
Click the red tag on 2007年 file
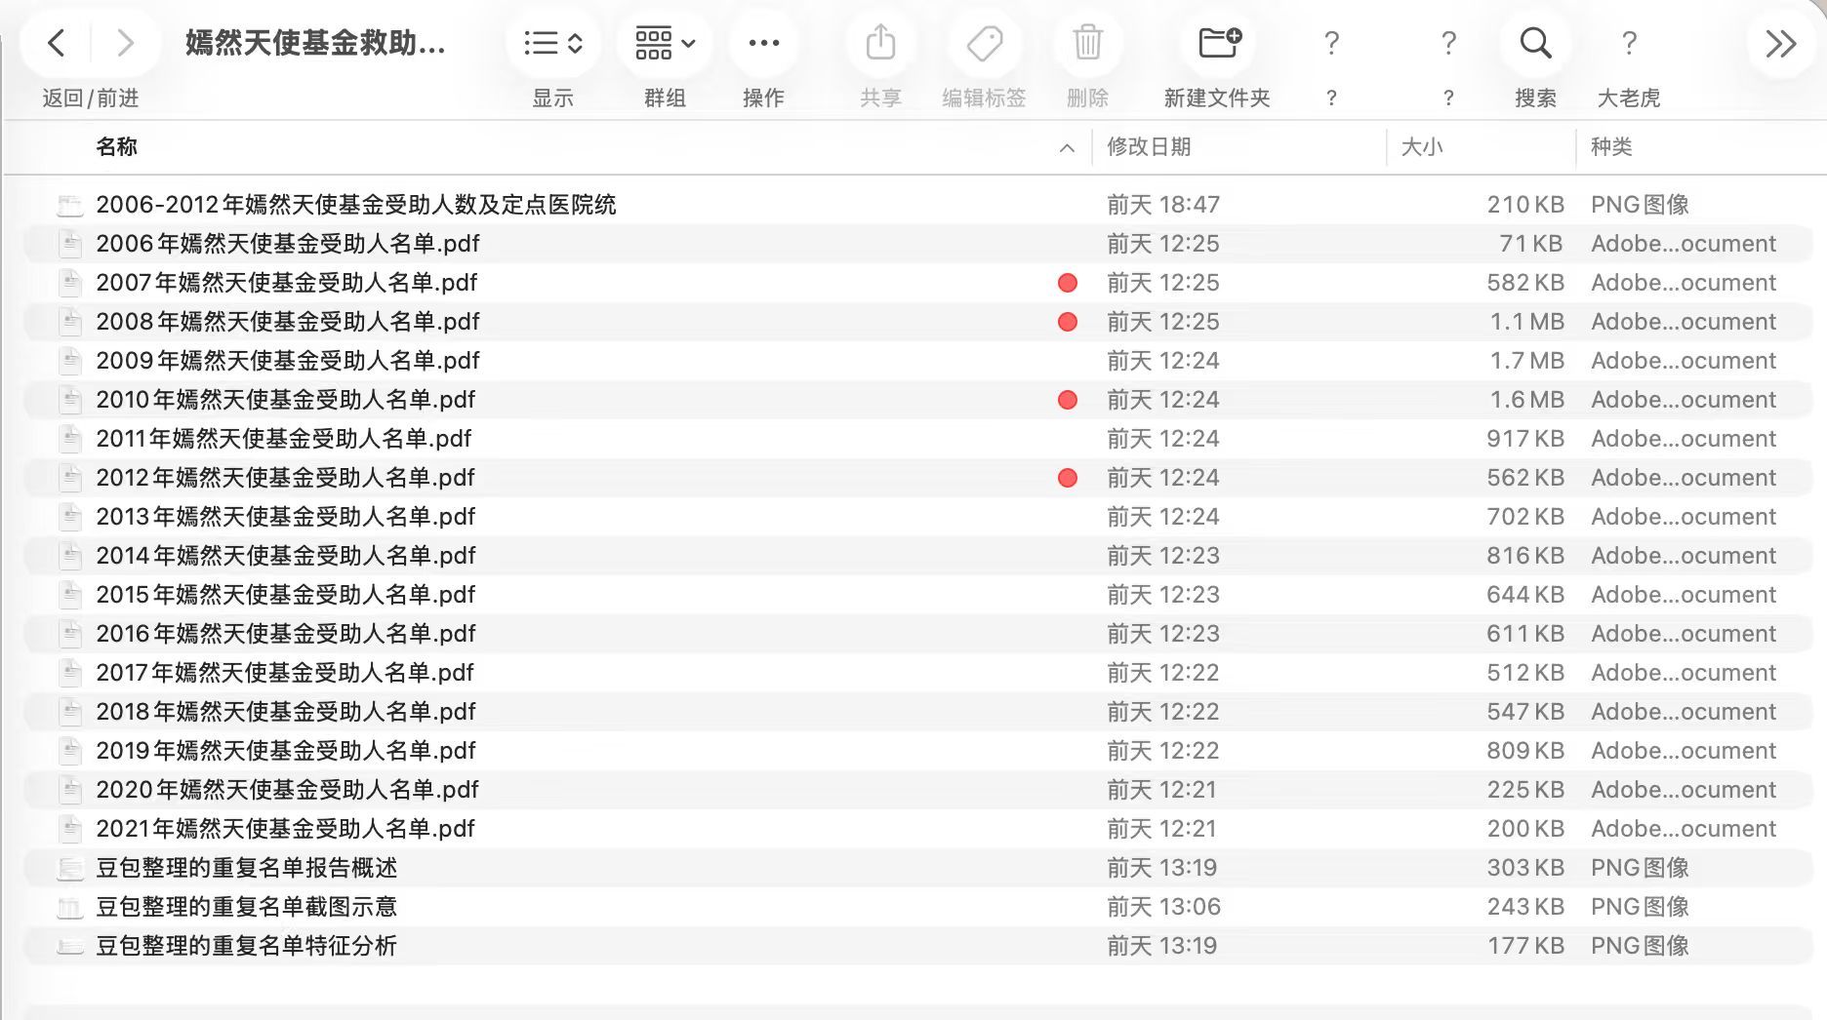point(1068,283)
